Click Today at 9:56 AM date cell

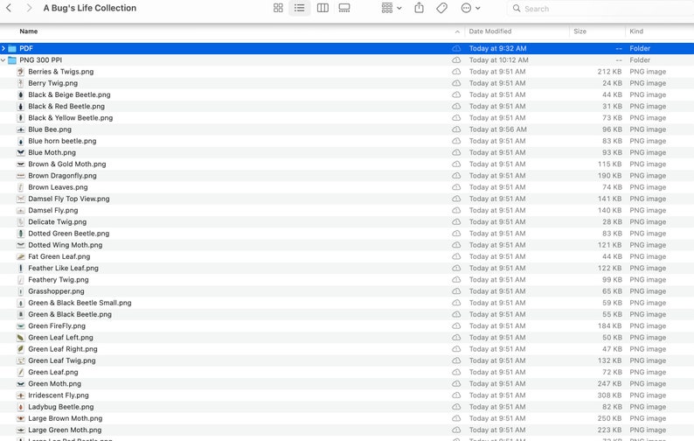(x=498, y=129)
